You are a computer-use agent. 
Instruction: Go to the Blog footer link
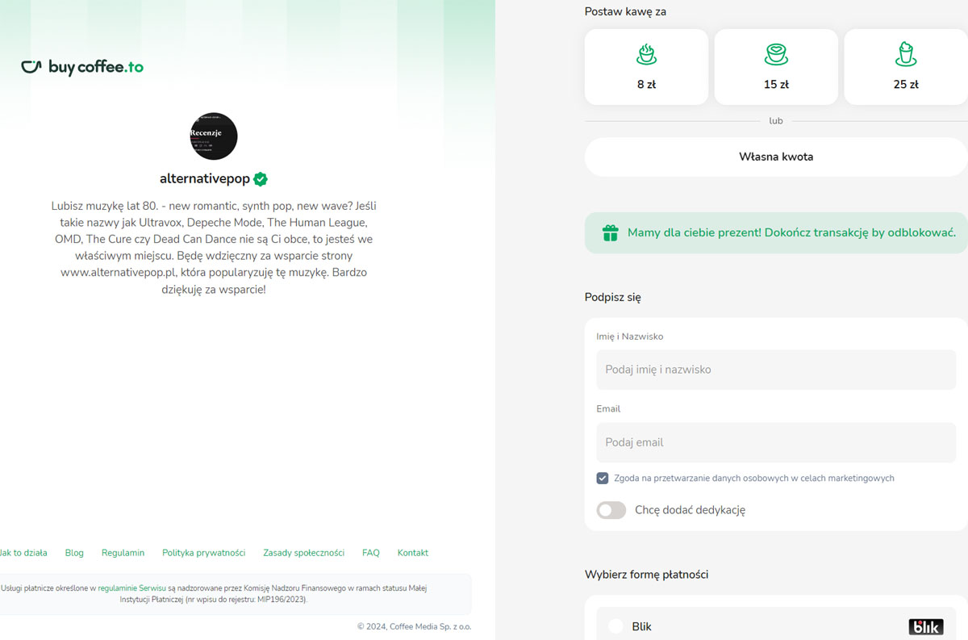coord(74,553)
